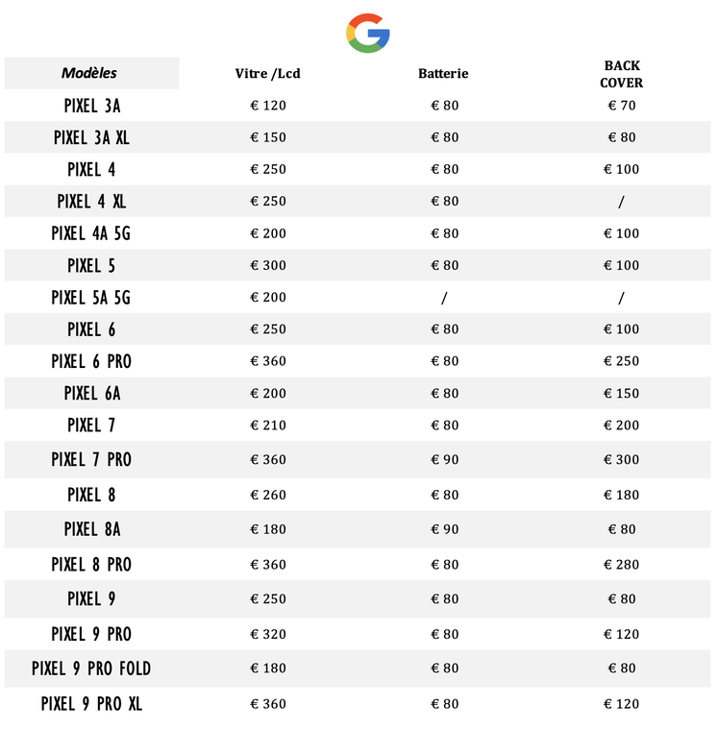Screen dimensions: 718x730
Task: Select the € 210 screen price for Pixel 7
Action: click(x=268, y=426)
